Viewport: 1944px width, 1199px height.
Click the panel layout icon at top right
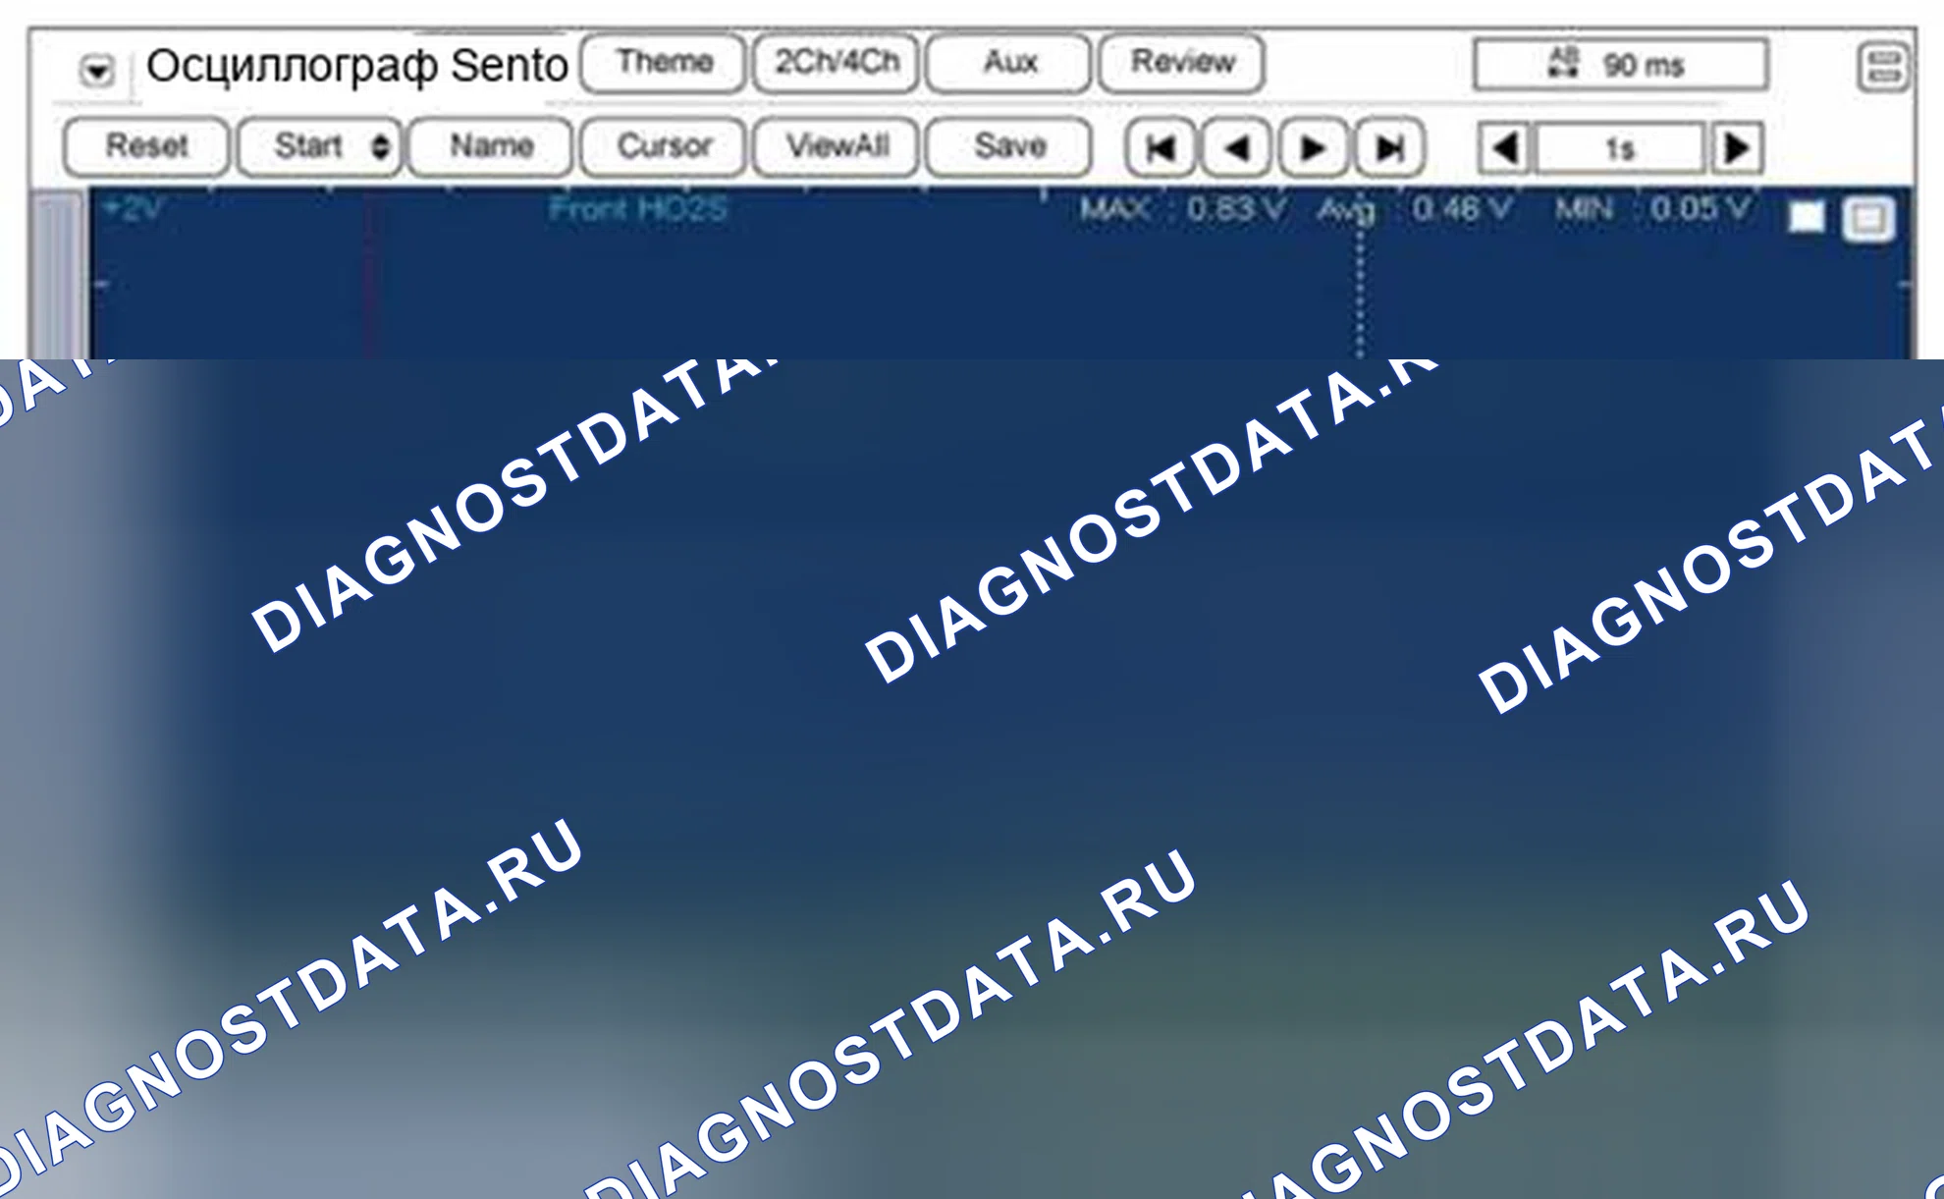pyautogui.click(x=1883, y=67)
